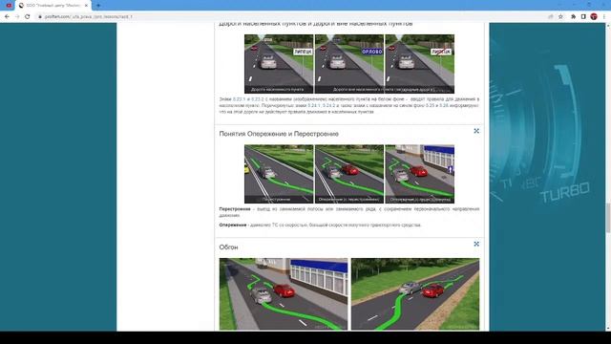The width and height of the screenshot is (611, 344).
Task: Click the page vertical scrollbar thumb
Action: [608, 218]
